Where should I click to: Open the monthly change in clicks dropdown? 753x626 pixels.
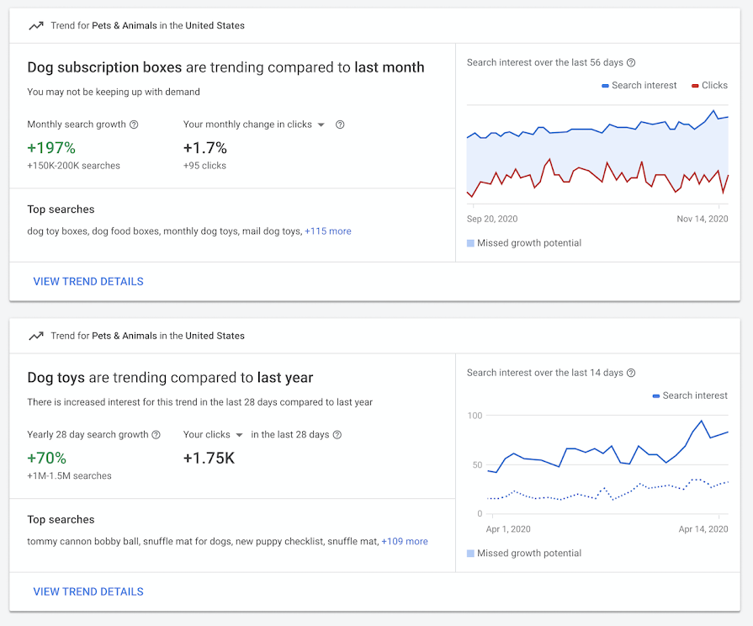click(321, 124)
